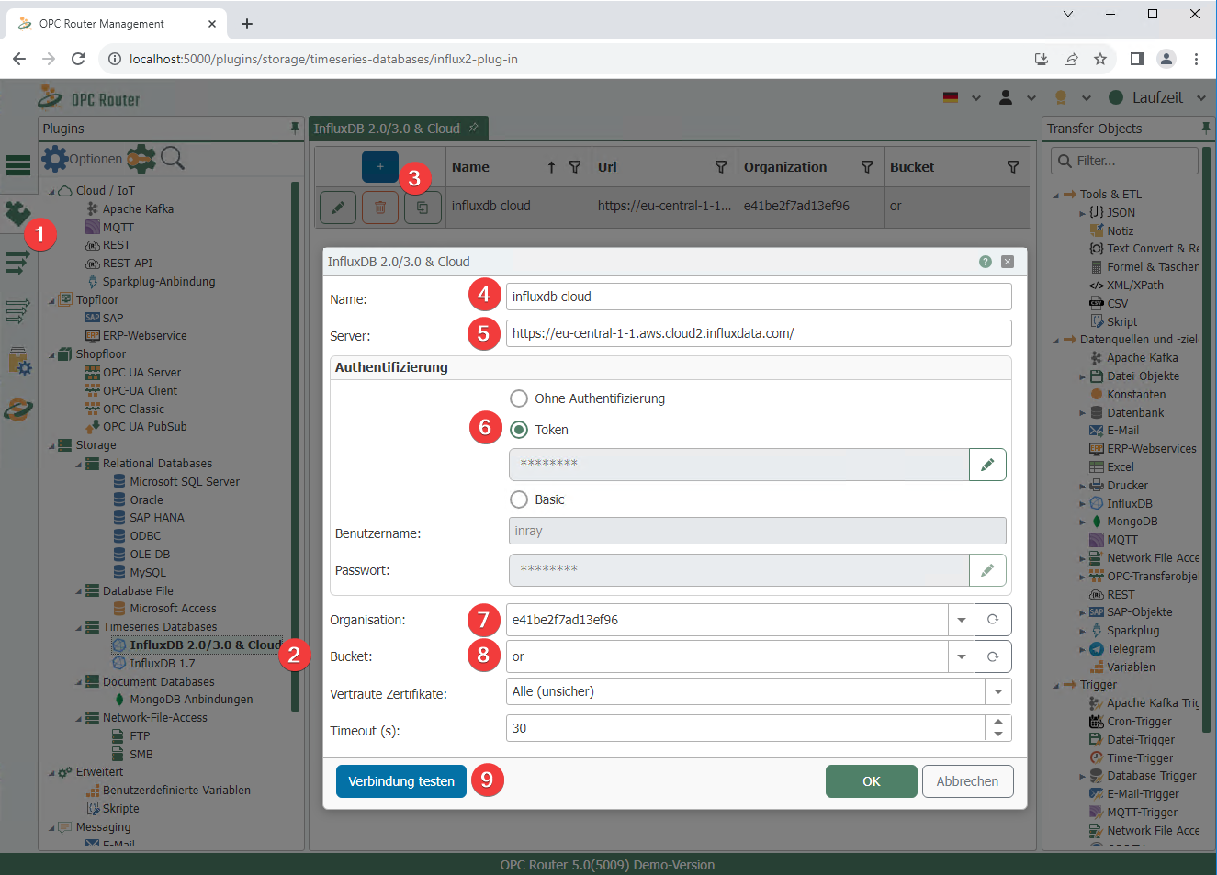Sort by the Name column header
Screen dimensions: 1217x875
coord(470,167)
